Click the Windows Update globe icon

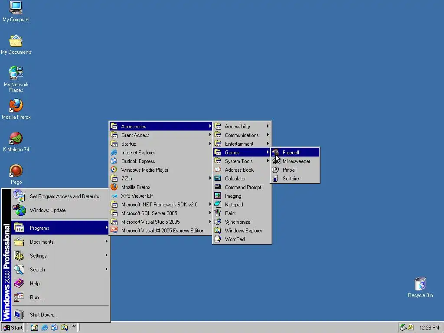click(19, 210)
